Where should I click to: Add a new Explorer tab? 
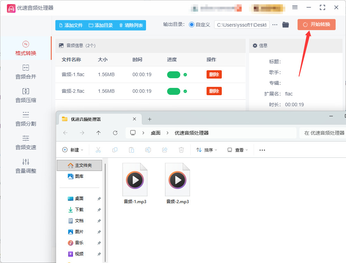[149, 119]
